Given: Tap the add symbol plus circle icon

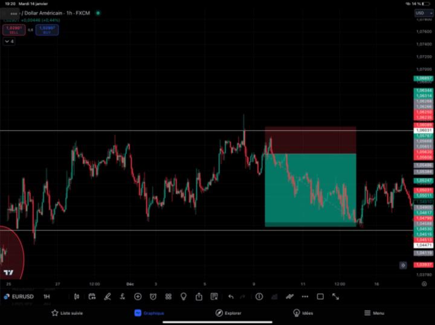Looking at the screenshot, I should click(138, 297).
